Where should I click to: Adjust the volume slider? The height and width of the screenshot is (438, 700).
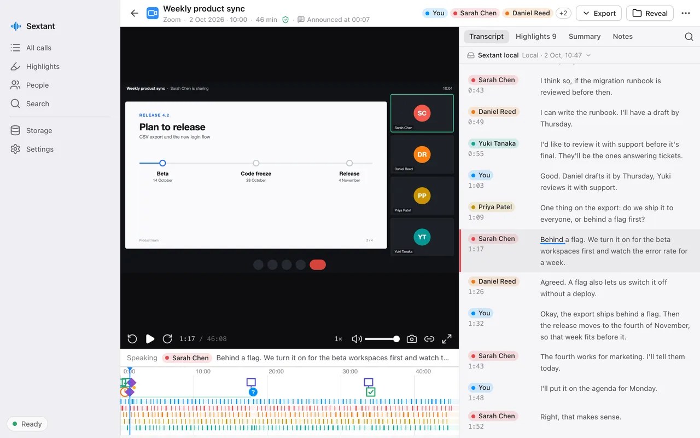382,339
